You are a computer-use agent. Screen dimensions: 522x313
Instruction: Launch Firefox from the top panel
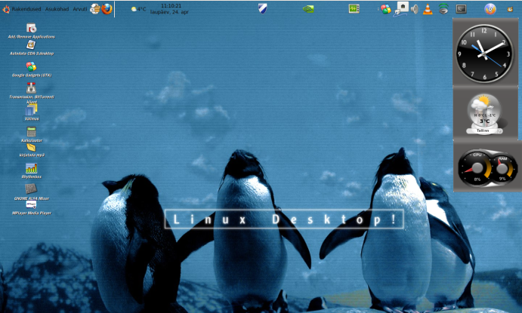(107, 9)
